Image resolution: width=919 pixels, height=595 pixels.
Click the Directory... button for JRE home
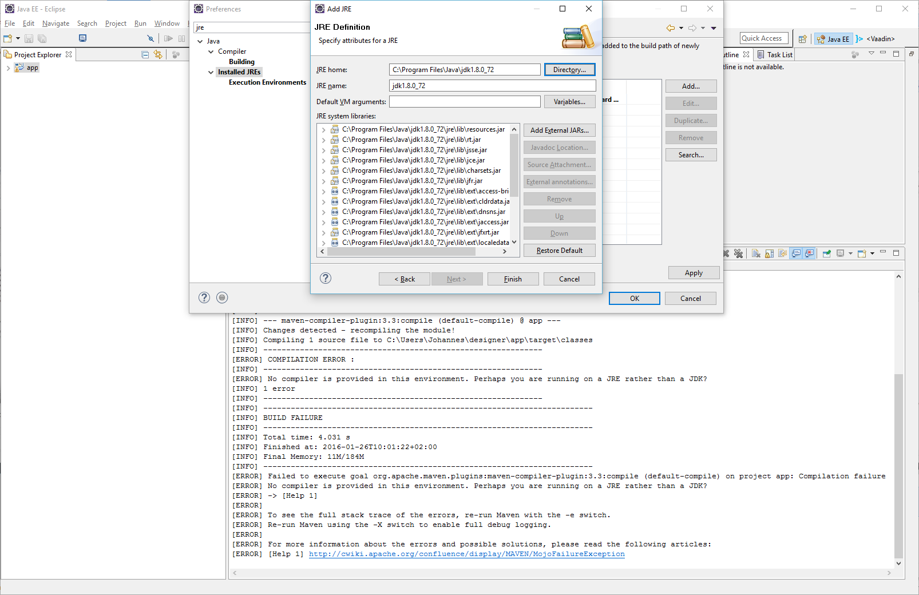coord(569,70)
